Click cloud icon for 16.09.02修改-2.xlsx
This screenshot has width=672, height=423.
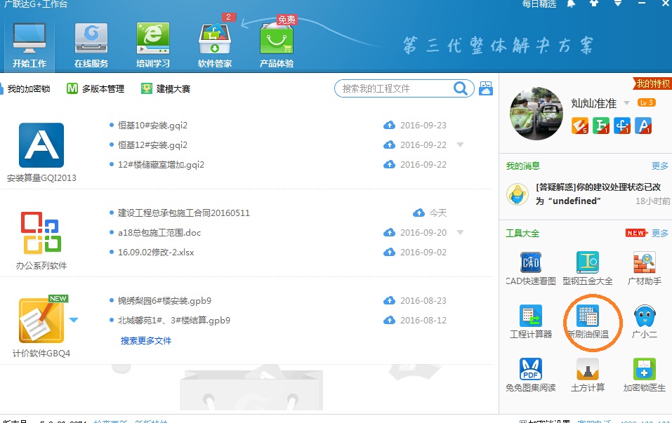tap(389, 252)
